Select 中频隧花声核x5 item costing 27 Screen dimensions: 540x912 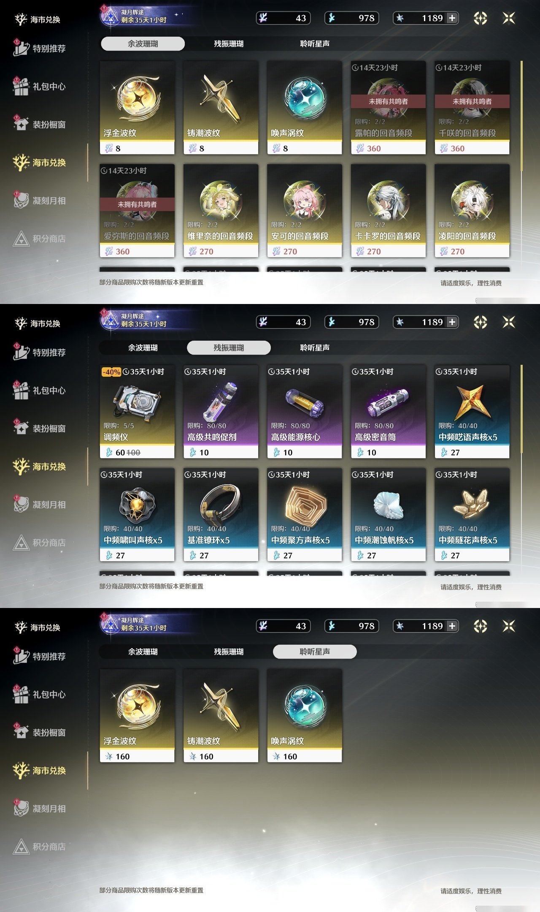(x=472, y=515)
